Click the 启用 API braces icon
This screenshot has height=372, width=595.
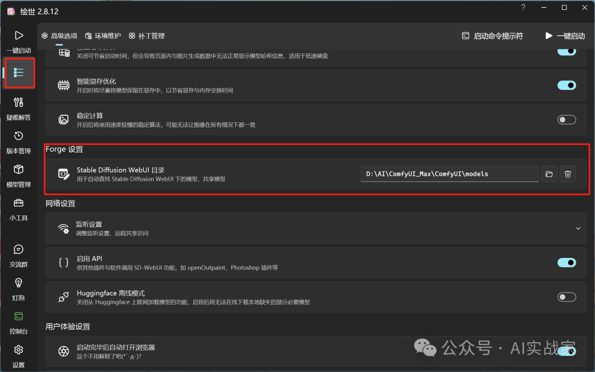pos(63,262)
